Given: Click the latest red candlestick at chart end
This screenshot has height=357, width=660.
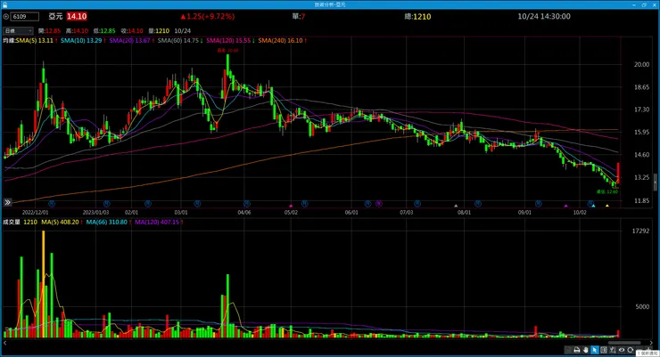Looking at the screenshot, I should 618,173.
